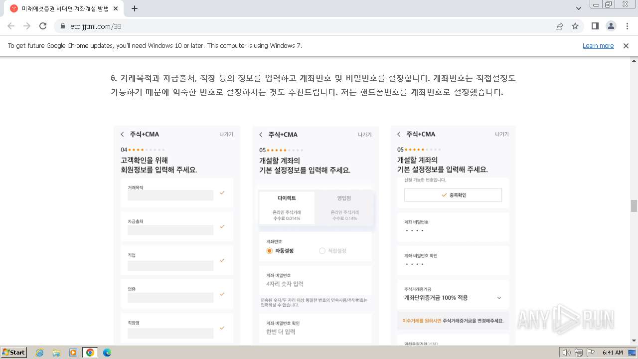Click back chevron in middle 05 screen
The width and height of the screenshot is (638, 359).
(261, 135)
